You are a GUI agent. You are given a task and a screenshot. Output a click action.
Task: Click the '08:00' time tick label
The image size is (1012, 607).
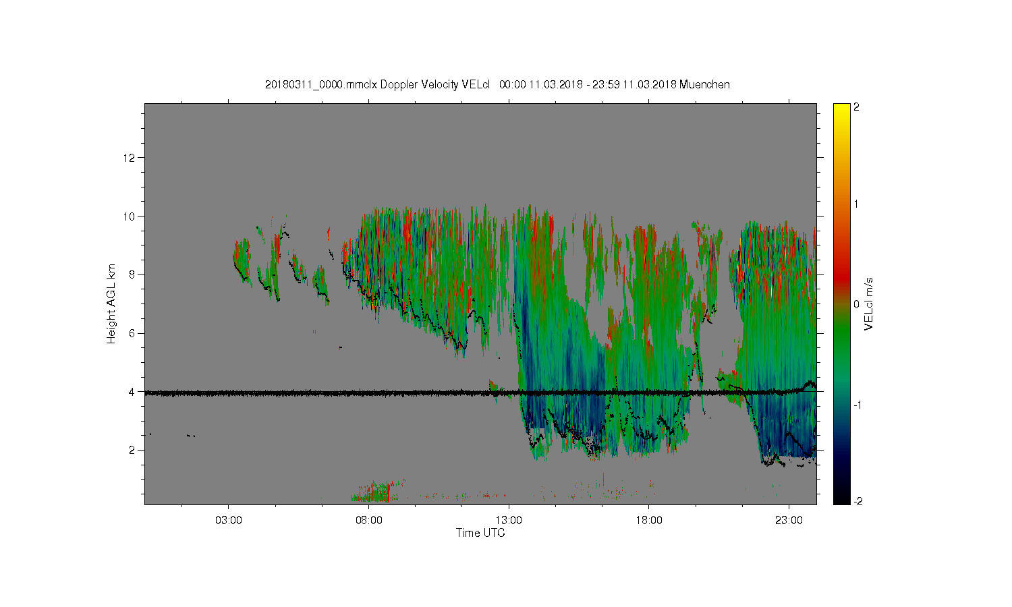pos(369,520)
